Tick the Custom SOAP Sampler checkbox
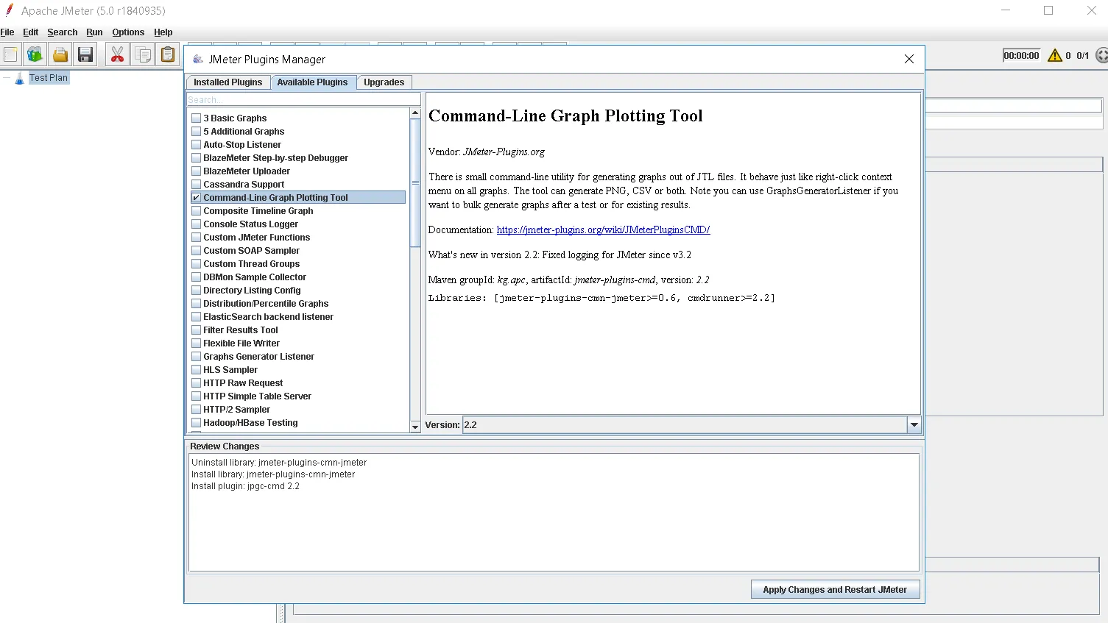 tap(197, 250)
